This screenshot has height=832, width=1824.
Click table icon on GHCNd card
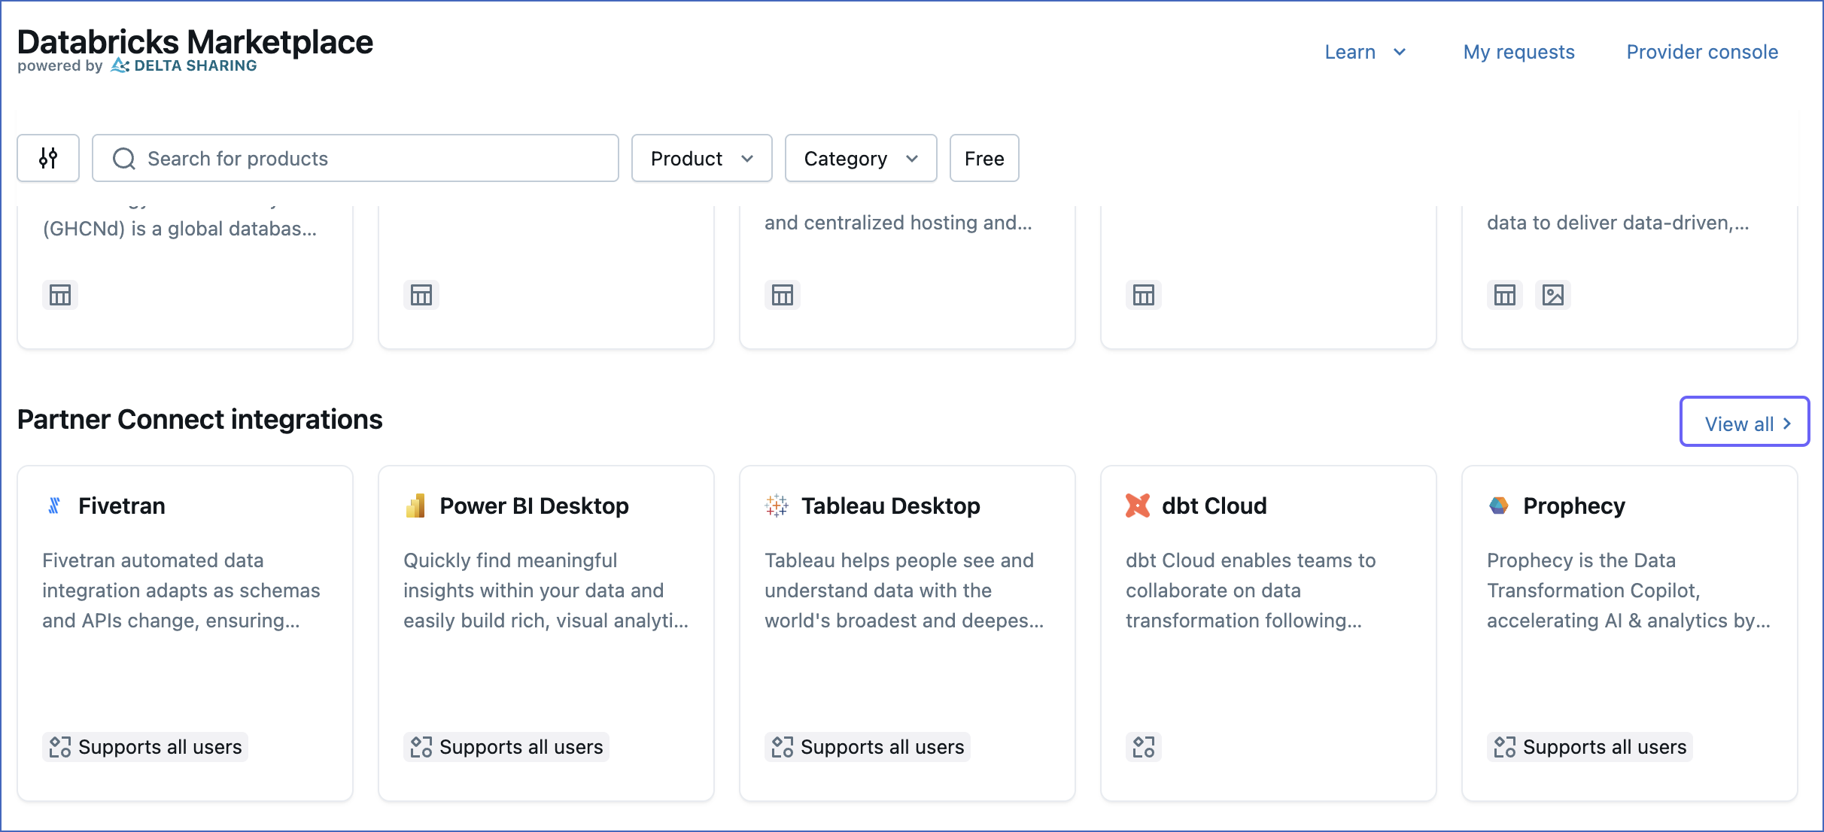click(x=60, y=295)
